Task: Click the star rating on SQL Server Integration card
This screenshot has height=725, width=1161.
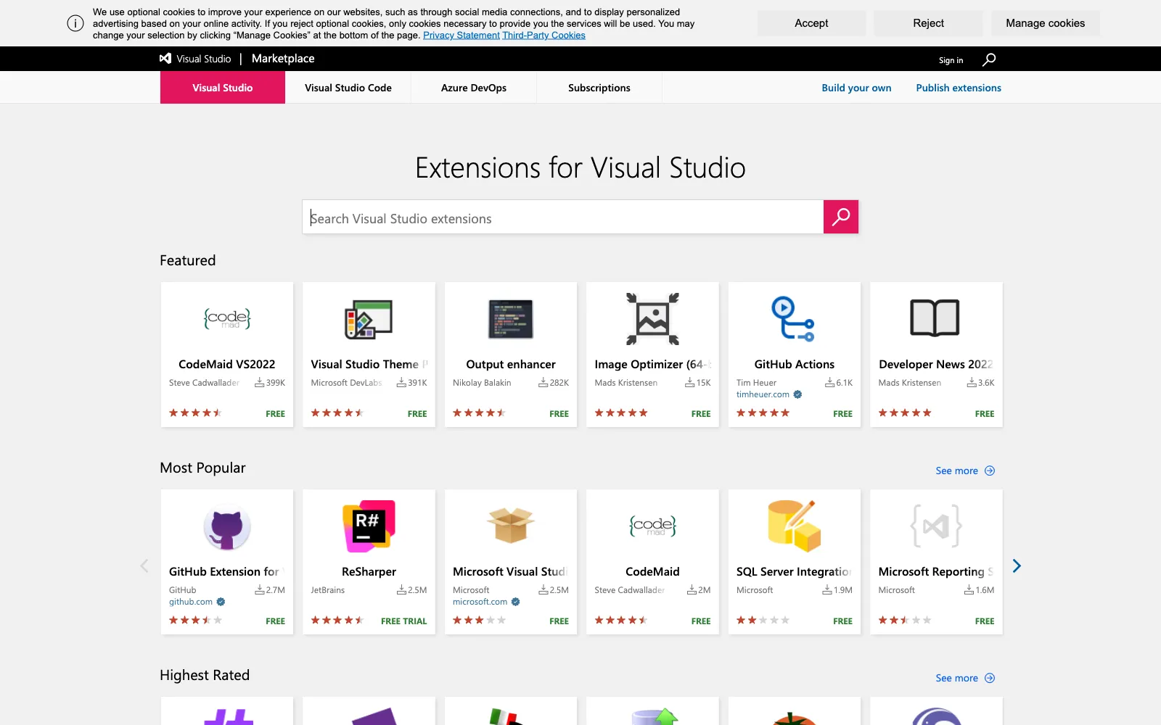Action: click(763, 621)
